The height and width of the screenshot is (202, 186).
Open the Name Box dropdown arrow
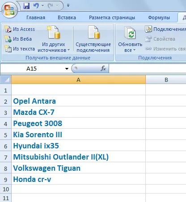pyautogui.click(x=67, y=69)
